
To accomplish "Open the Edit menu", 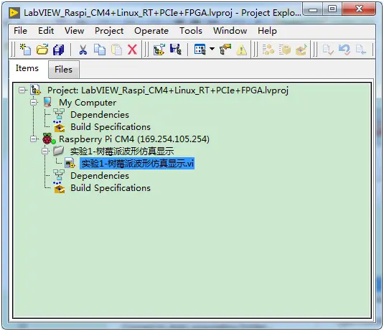I will point(46,31).
